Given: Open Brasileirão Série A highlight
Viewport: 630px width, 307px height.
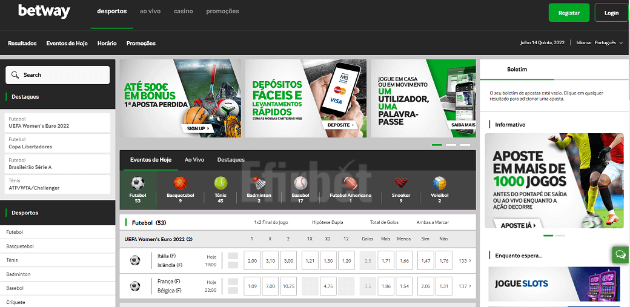Looking at the screenshot, I should click(x=58, y=164).
